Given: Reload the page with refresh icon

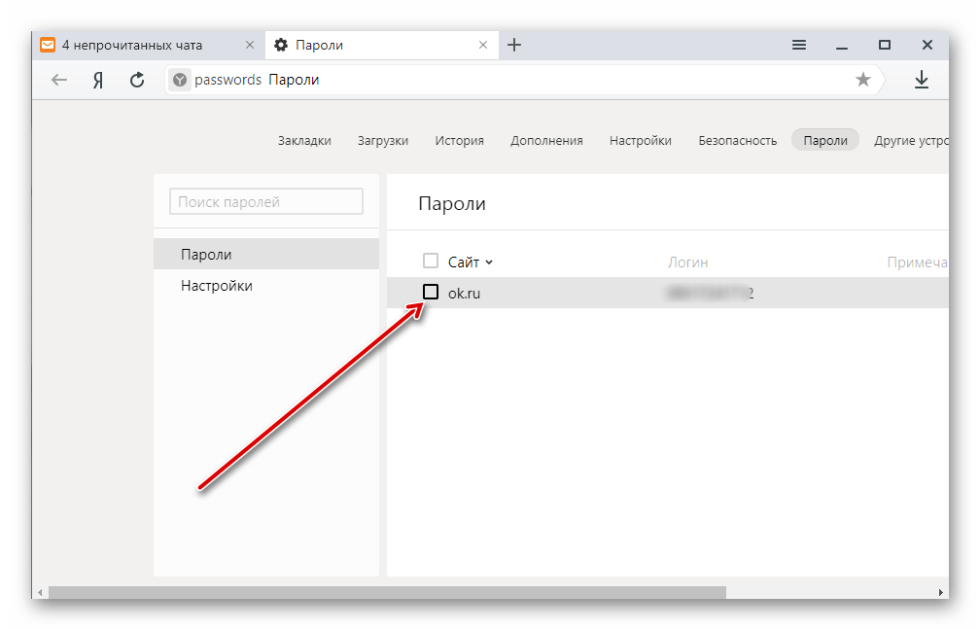Looking at the screenshot, I should point(137,80).
